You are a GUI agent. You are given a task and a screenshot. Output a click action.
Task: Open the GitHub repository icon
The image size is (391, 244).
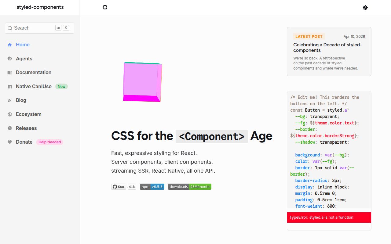click(x=105, y=7)
